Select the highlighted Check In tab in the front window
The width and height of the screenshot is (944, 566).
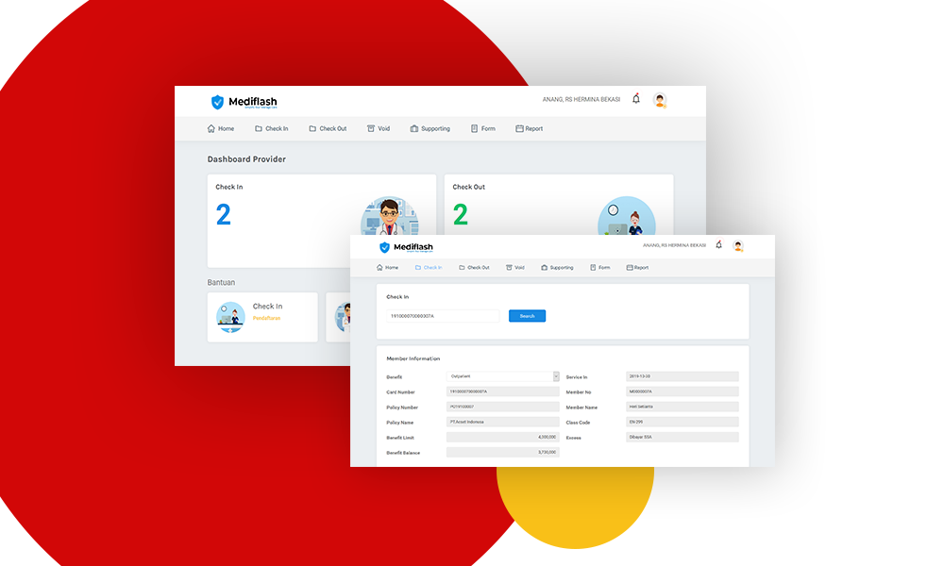[429, 268]
